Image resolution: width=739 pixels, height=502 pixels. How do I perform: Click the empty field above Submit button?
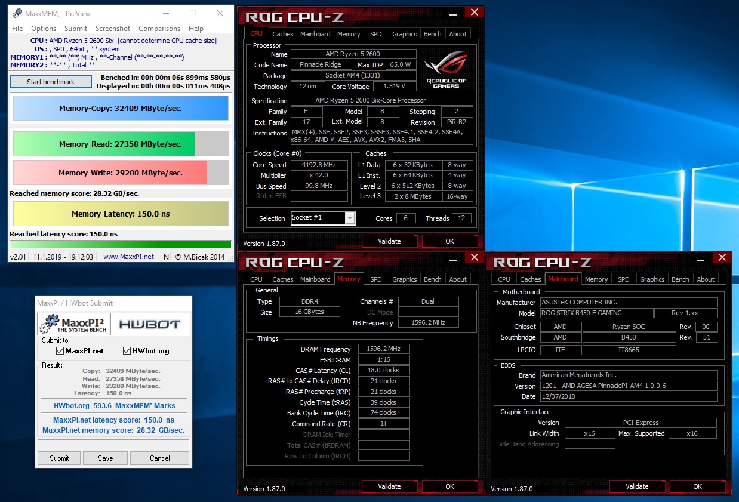click(x=113, y=444)
